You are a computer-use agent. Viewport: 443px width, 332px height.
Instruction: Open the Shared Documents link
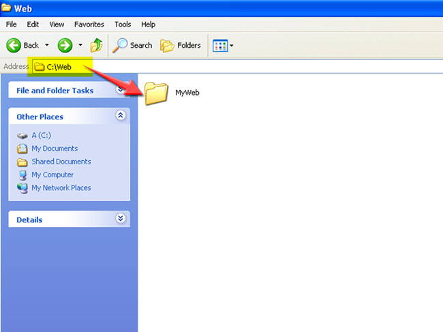(61, 162)
